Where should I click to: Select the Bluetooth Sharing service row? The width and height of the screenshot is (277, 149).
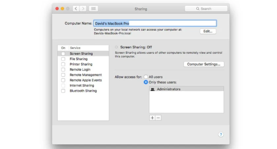pos(83,91)
